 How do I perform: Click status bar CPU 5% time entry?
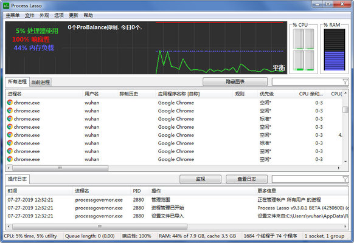pyautogui.click(x=30, y=236)
